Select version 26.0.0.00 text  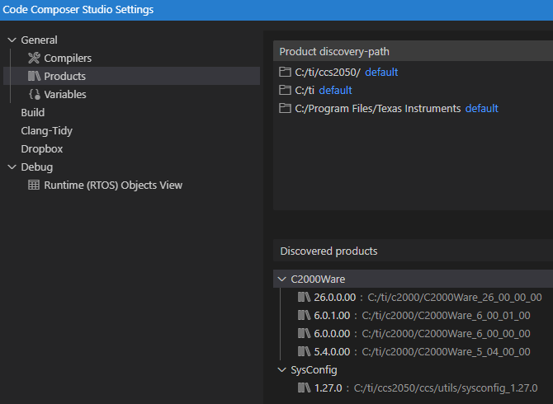click(335, 298)
